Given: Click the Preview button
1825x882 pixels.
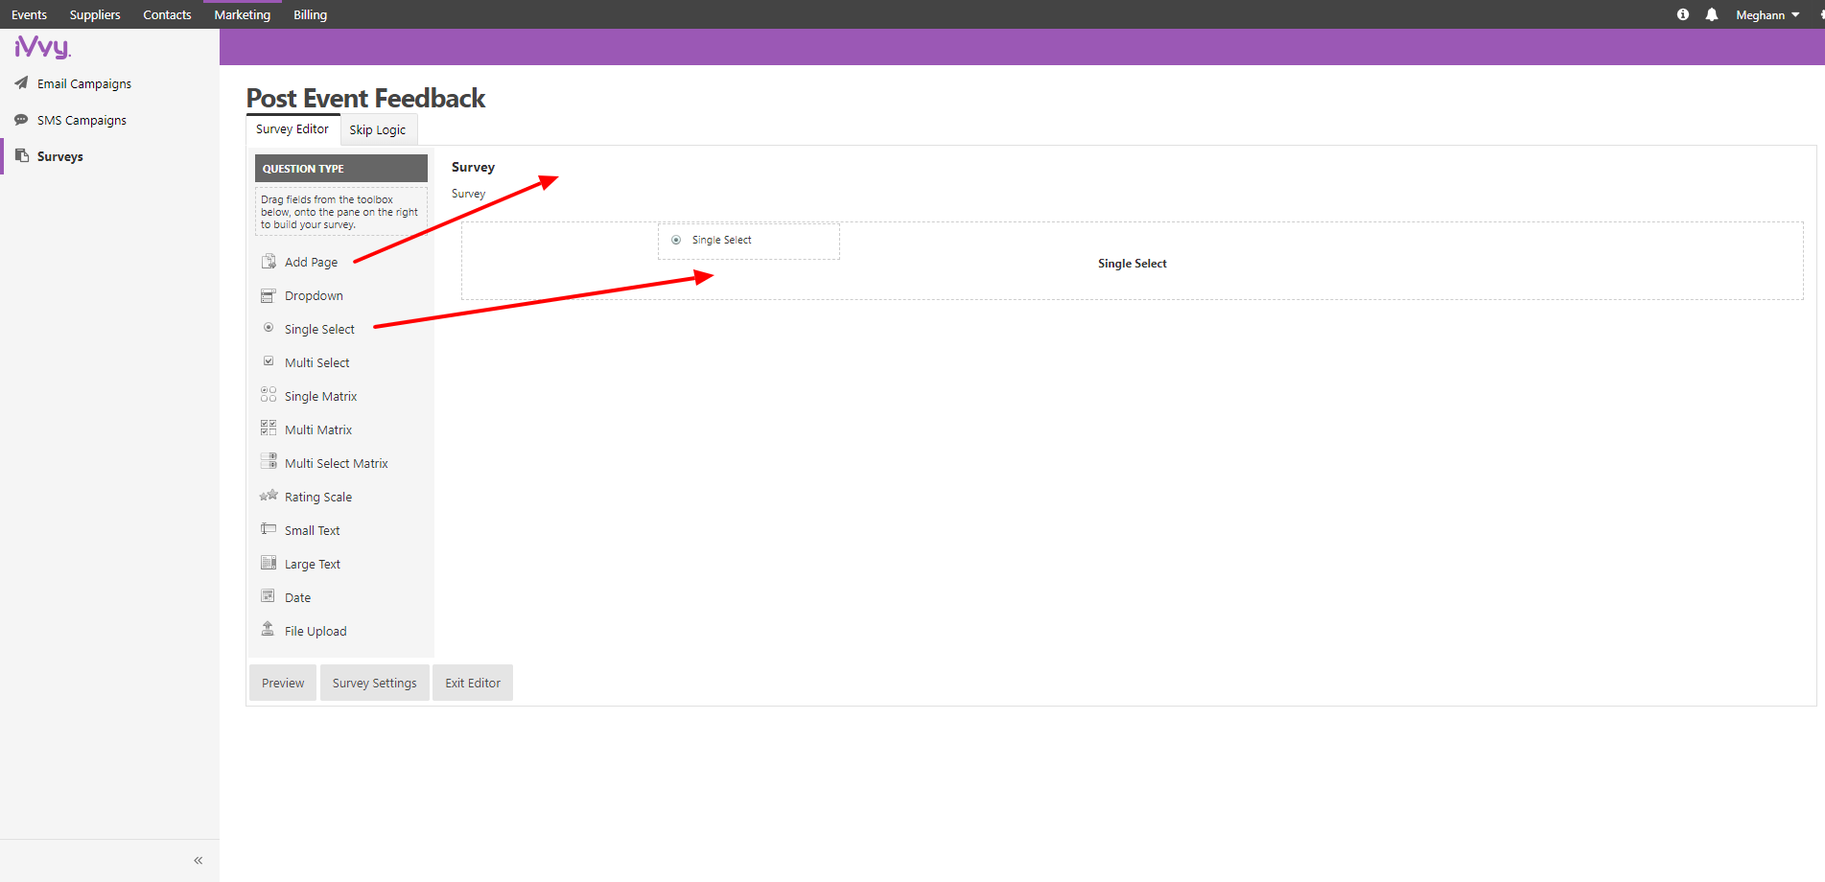Looking at the screenshot, I should click(x=283, y=683).
